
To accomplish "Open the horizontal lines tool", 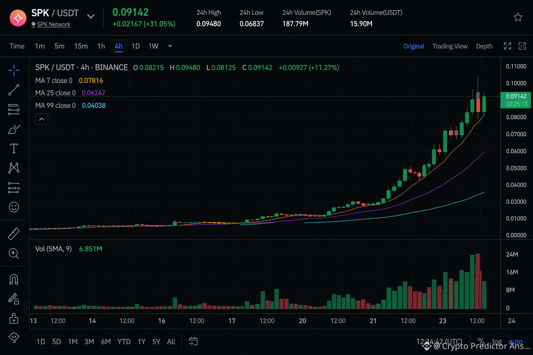I will [14, 109].
